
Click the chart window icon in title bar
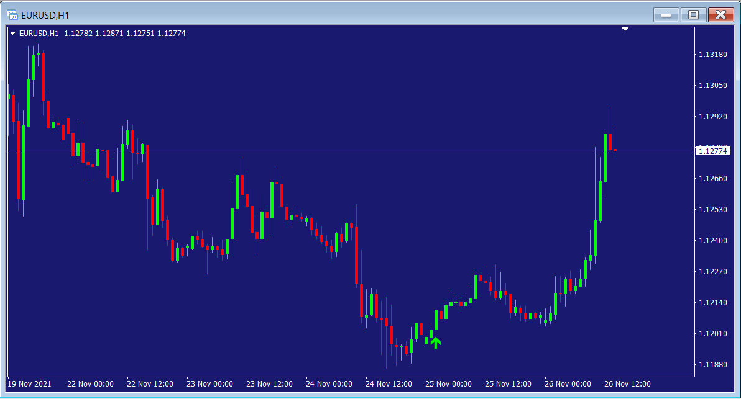coord(11,14)
